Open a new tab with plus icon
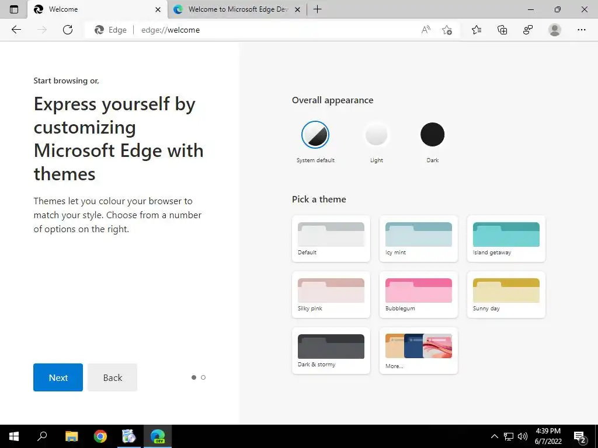Viewport: 598px width, 448px height. pos(317,9)
